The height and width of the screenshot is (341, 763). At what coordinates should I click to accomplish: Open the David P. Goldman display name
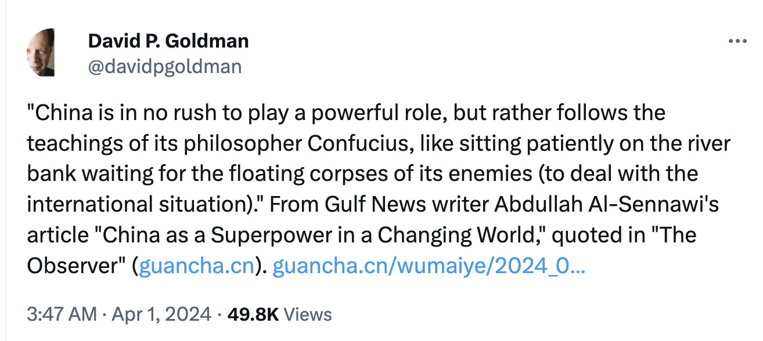168,41
